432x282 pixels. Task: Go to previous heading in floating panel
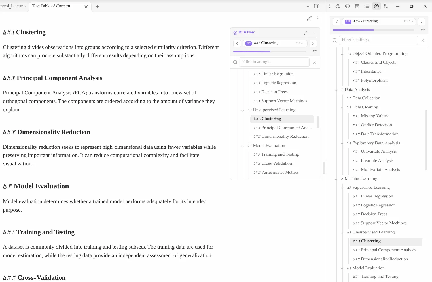point(237,43)
